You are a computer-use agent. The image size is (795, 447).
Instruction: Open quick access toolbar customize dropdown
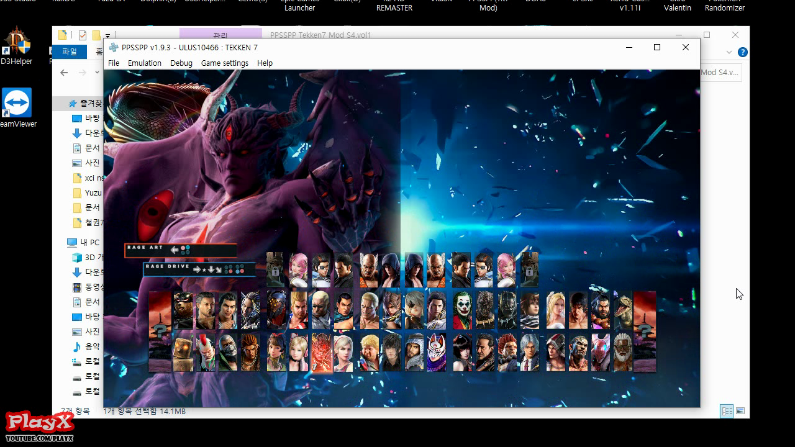pos(107,35)
